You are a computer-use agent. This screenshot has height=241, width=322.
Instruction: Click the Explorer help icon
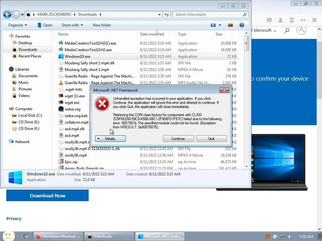pyautogui.click(x=242, y=25)
